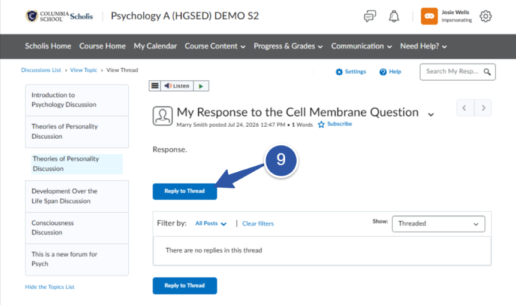Click the View Topic breadcrumb link
Viewport: 516px width, 305px height.
tap(83, 70)
